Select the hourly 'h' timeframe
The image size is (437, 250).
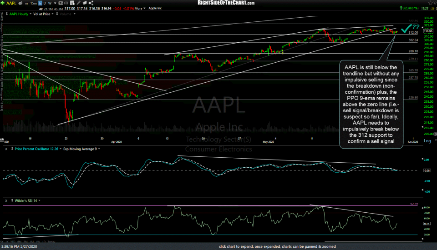(x=40, y=3)
